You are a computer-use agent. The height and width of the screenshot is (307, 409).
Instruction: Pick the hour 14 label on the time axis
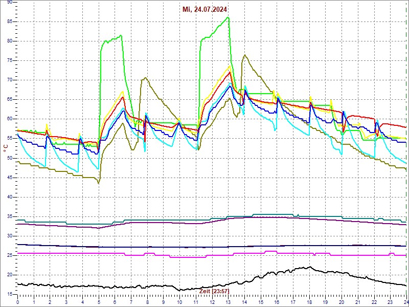(x=244, y=301)
